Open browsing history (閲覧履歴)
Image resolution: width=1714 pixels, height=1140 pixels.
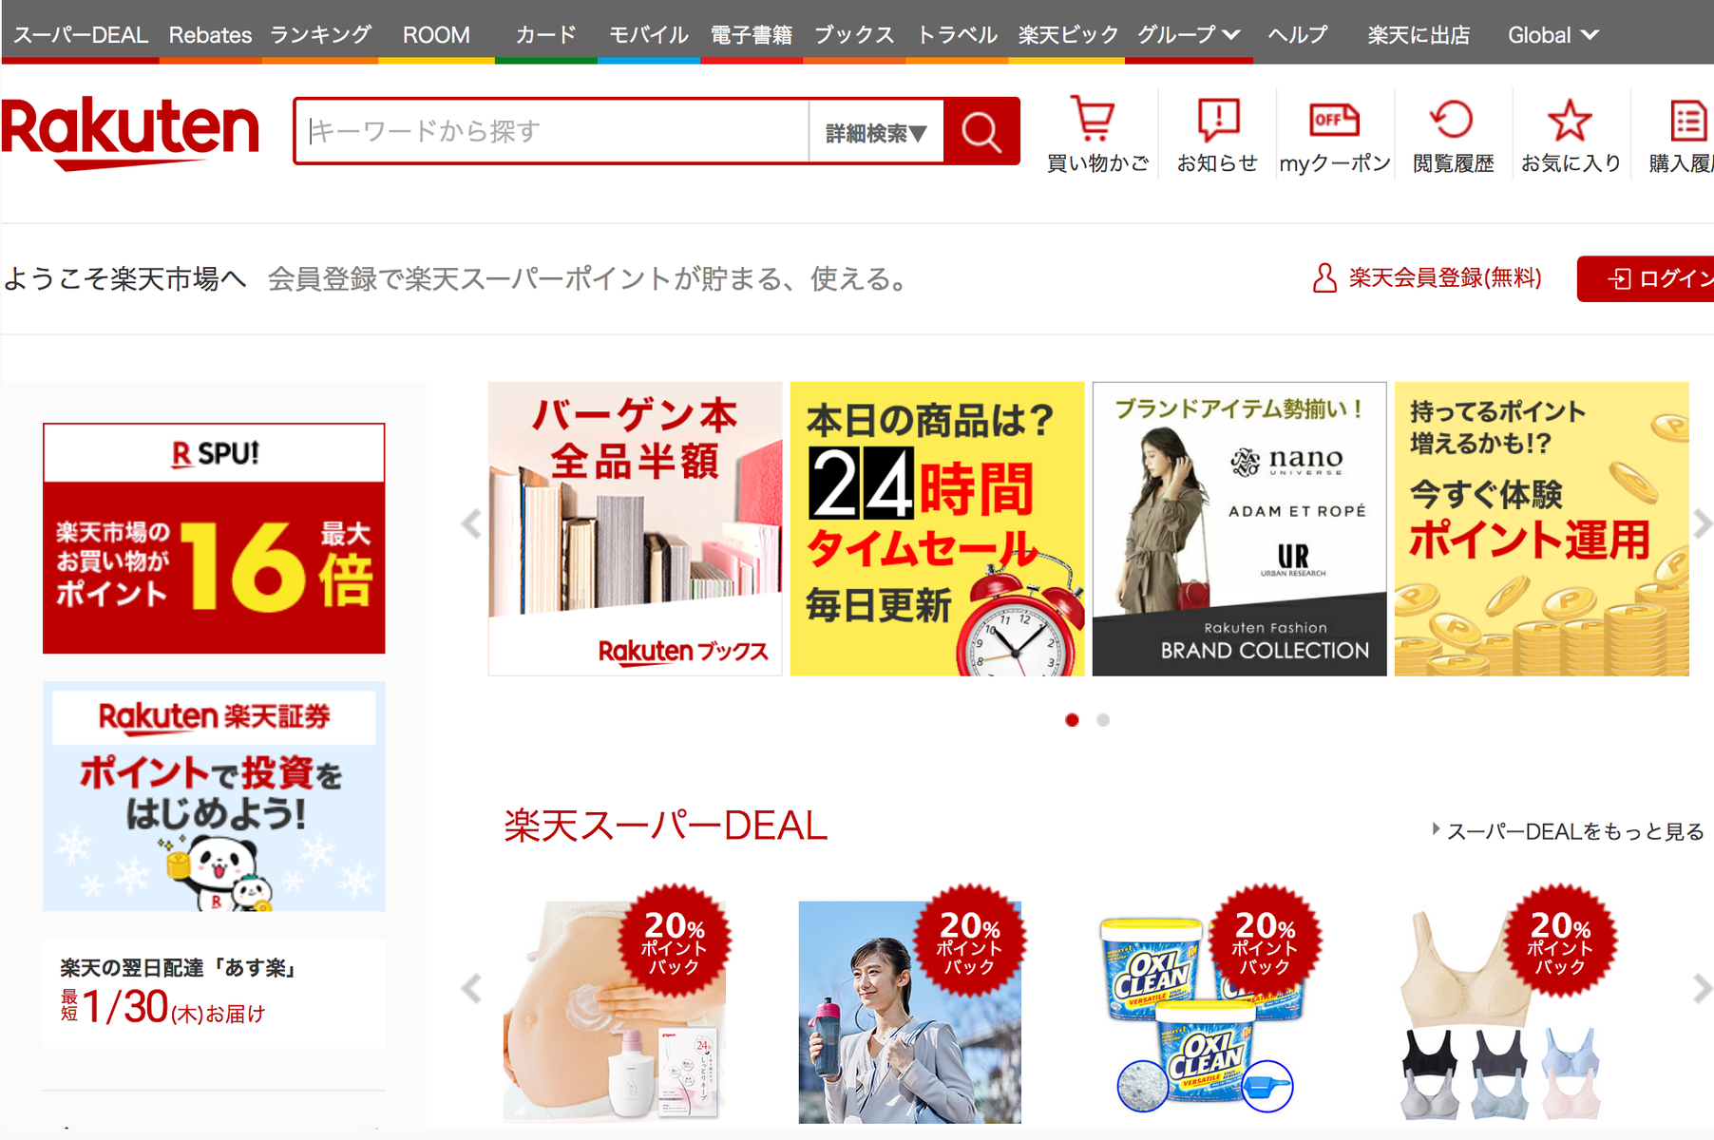tap(1453, 134)
